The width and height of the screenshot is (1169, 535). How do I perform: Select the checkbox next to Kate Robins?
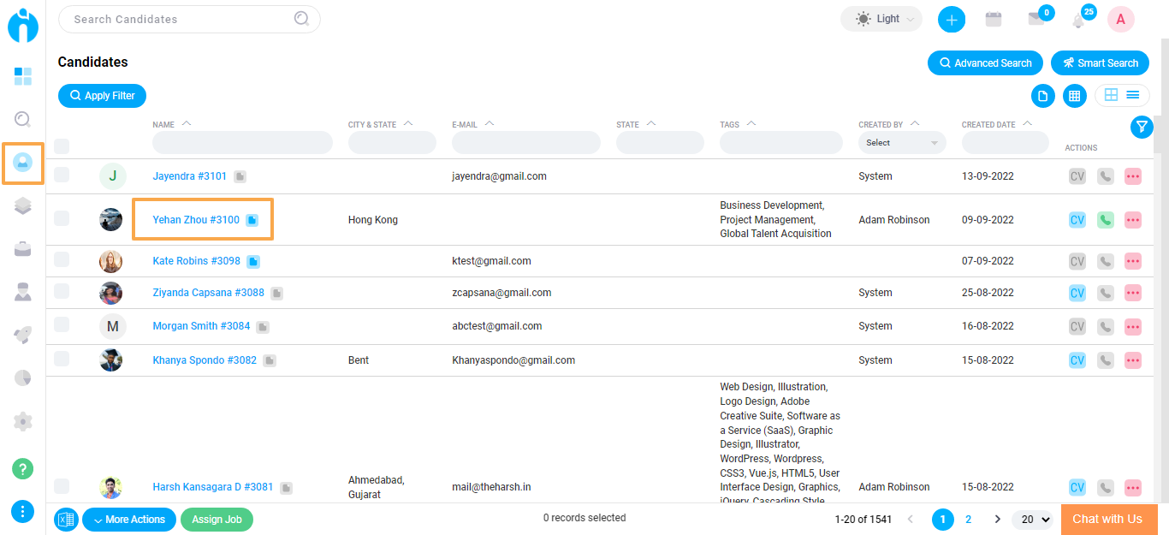pyautogui.click(x=61, y=260)
